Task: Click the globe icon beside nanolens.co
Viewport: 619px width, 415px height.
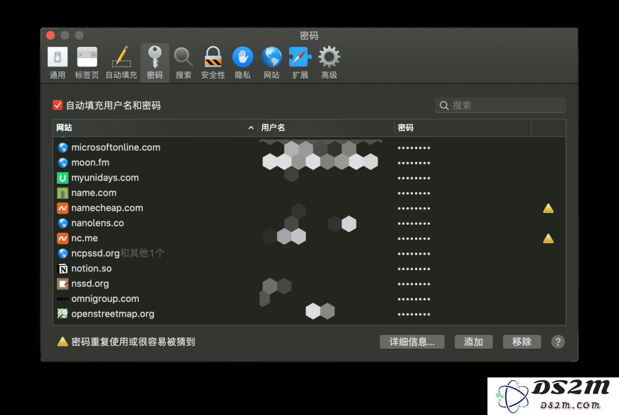Action: click(x=63, y=223)
